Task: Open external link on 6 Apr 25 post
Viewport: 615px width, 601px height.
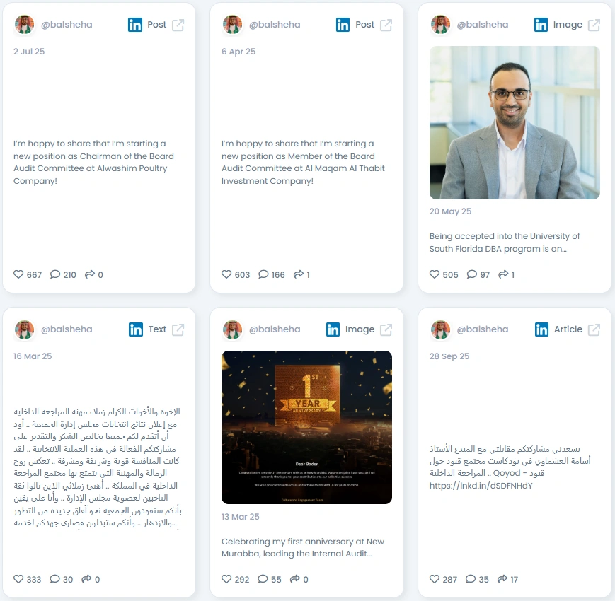Action: [x=386, y=25]
